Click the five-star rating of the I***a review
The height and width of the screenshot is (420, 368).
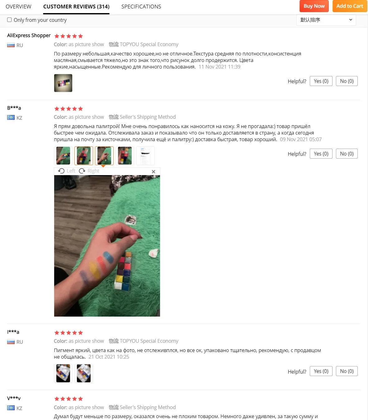click(68, 333)
